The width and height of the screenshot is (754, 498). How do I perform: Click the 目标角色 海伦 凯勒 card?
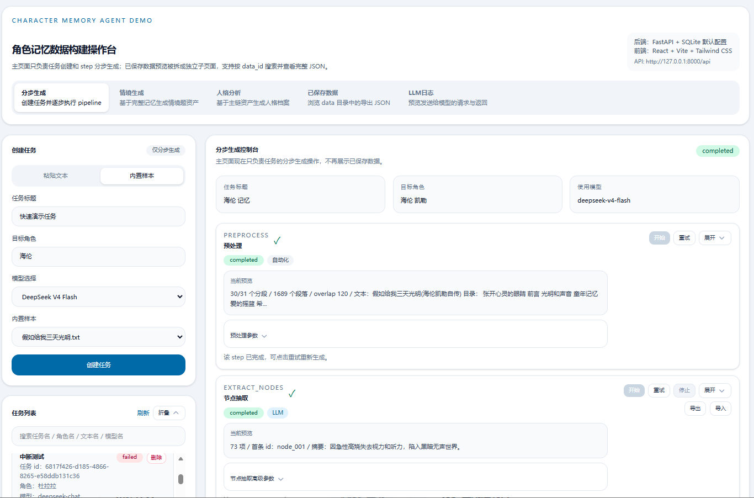pos(477,194)
